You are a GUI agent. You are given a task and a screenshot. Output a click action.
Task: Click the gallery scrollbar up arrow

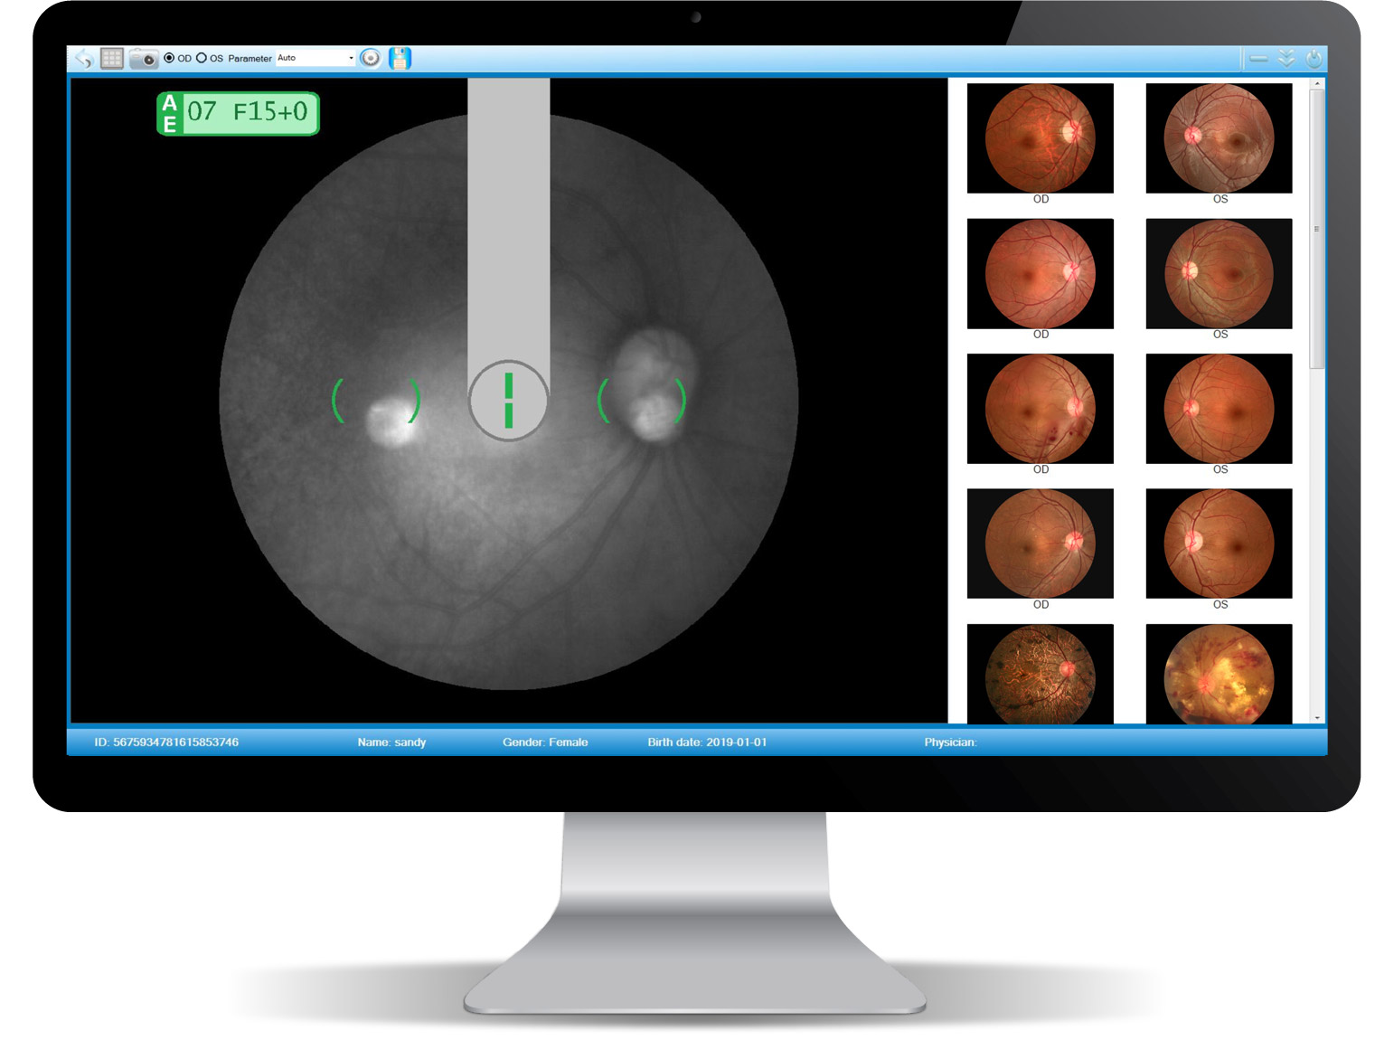pos(1317,84)
